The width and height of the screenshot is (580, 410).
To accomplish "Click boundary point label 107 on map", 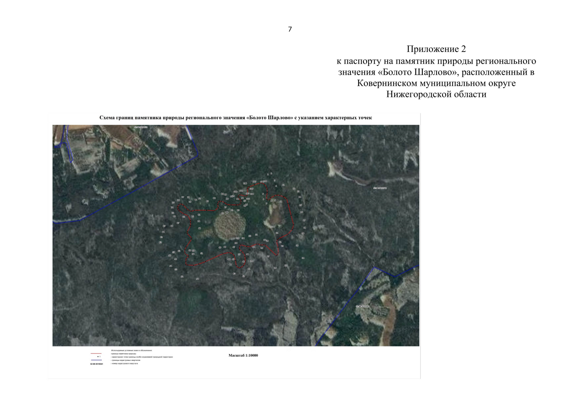I will point(254,181).
